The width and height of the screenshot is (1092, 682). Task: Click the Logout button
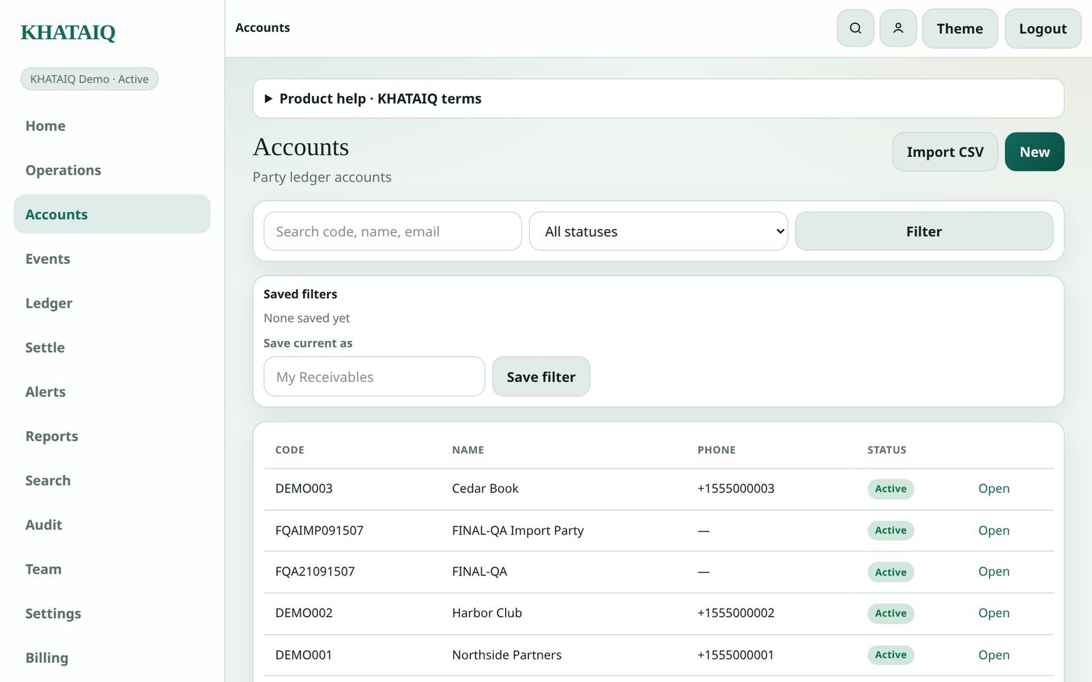point(1043,29)
